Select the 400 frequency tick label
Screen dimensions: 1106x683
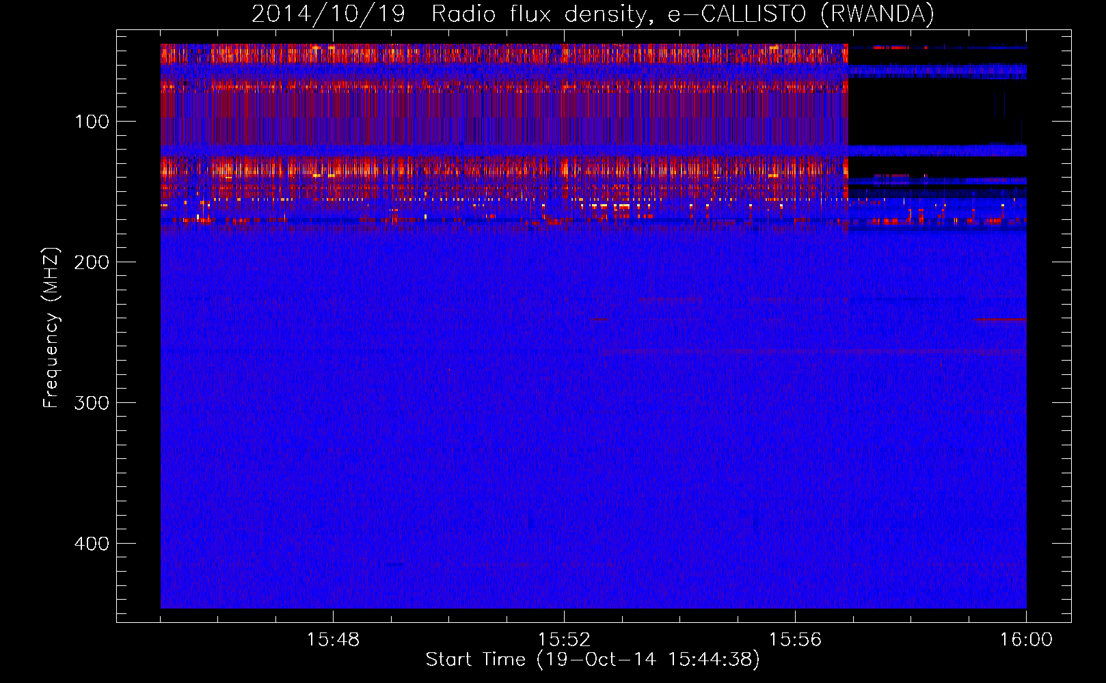[92, 544]
